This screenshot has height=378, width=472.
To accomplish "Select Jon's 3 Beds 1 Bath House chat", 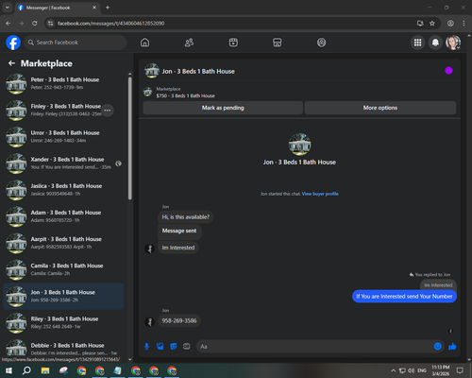I will click(x=64, y=296).
